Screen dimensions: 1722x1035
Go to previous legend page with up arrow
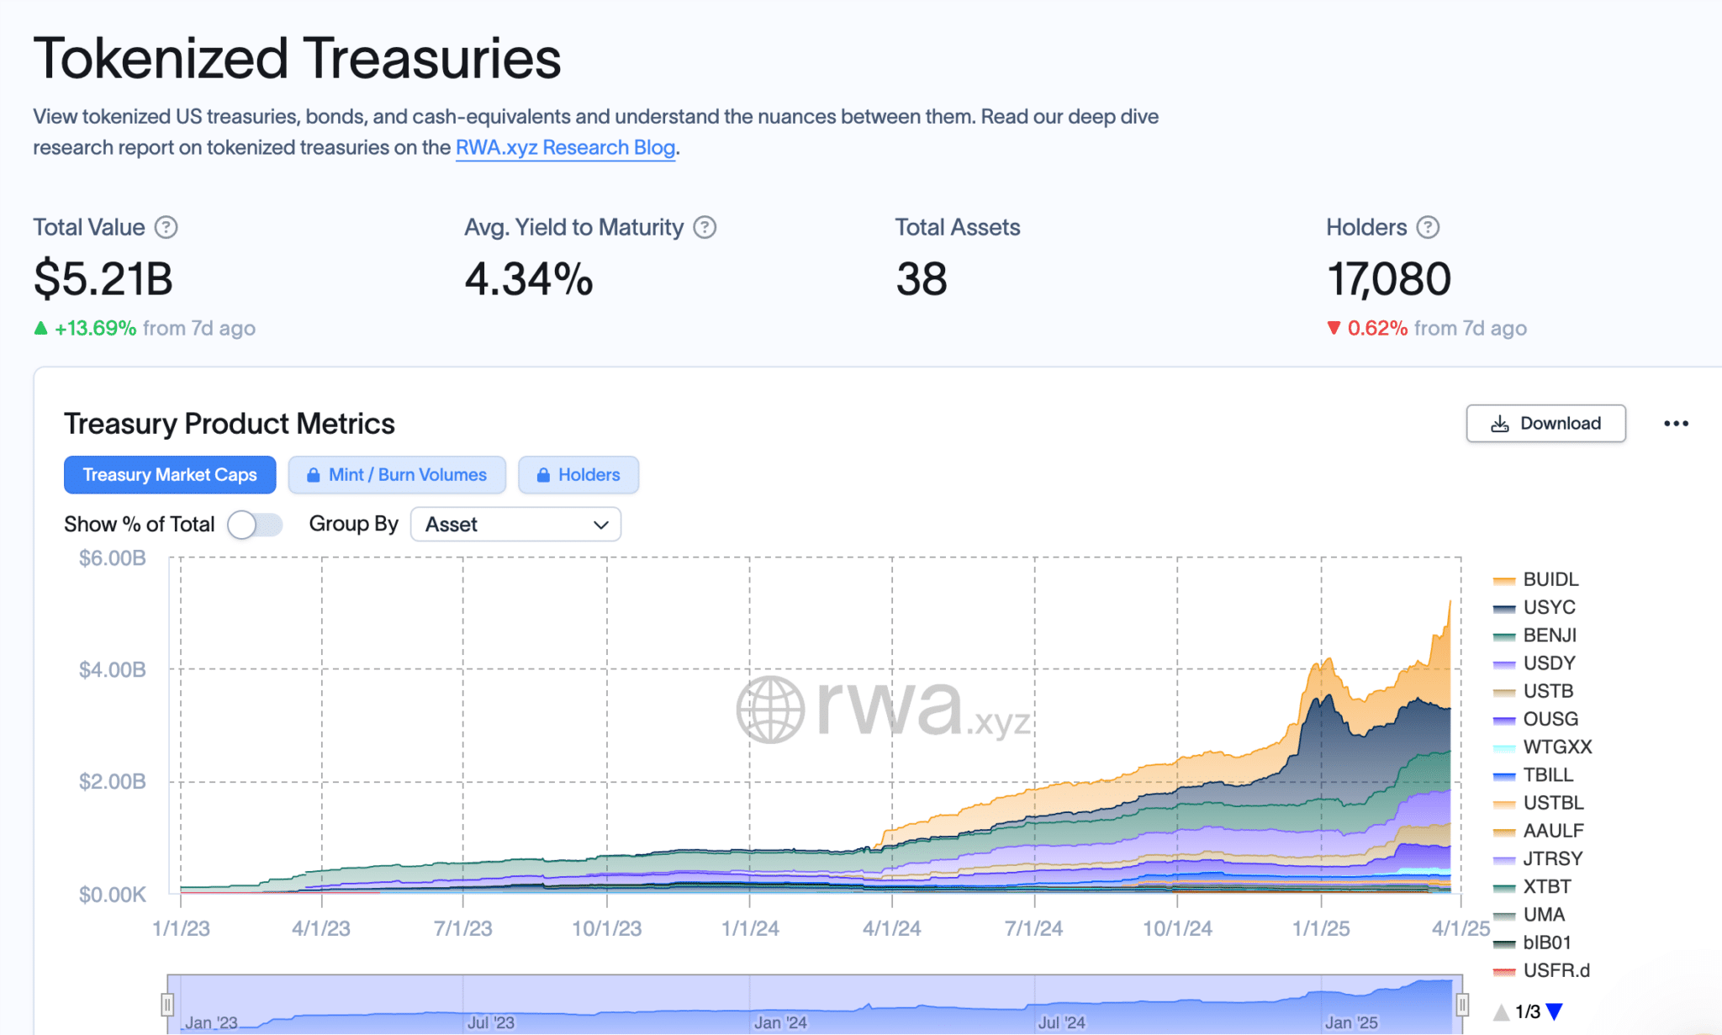1502,1011
